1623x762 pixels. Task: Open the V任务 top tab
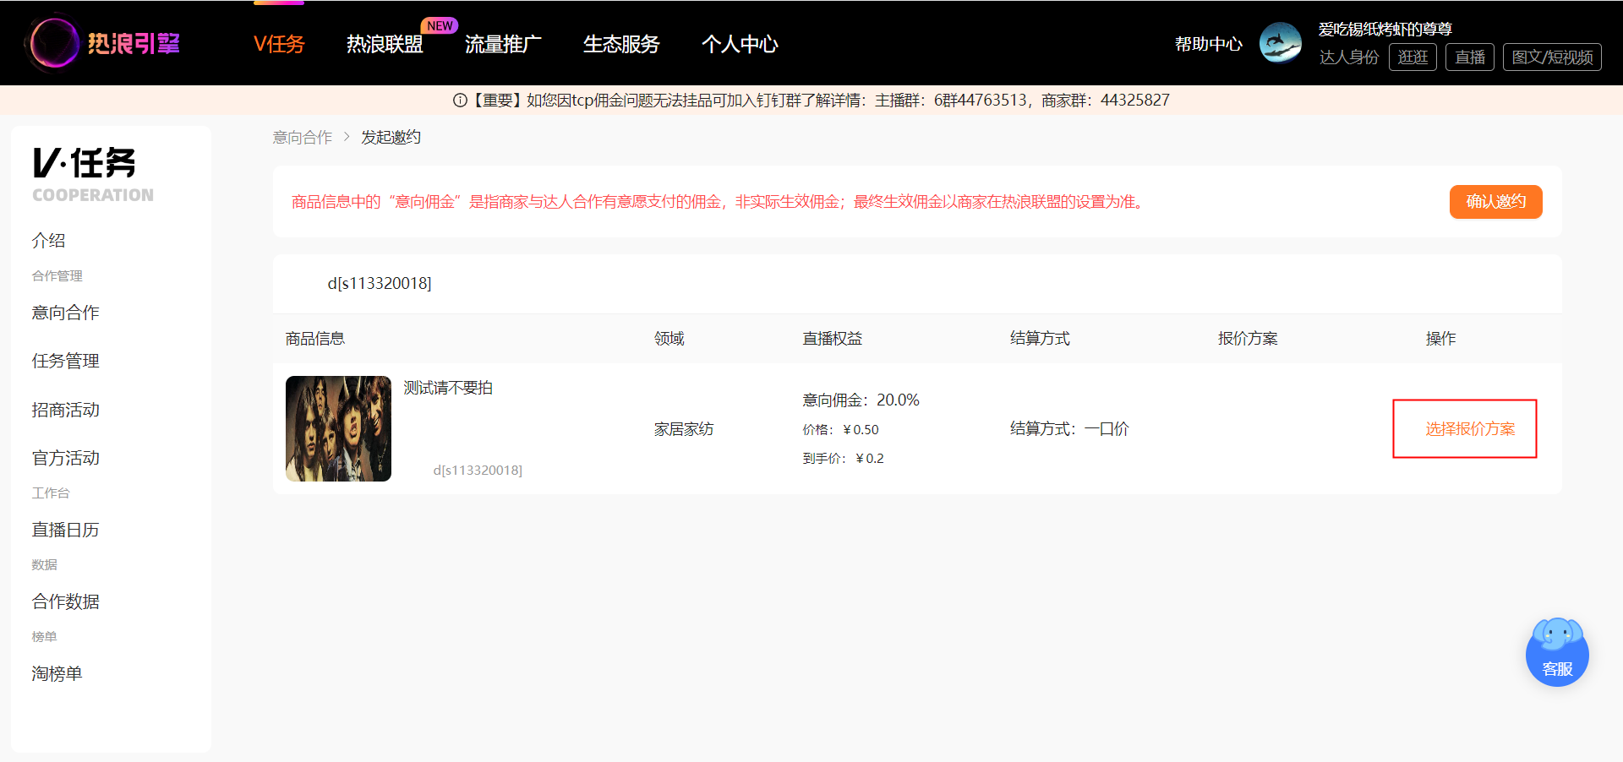(x=279, y=44)
